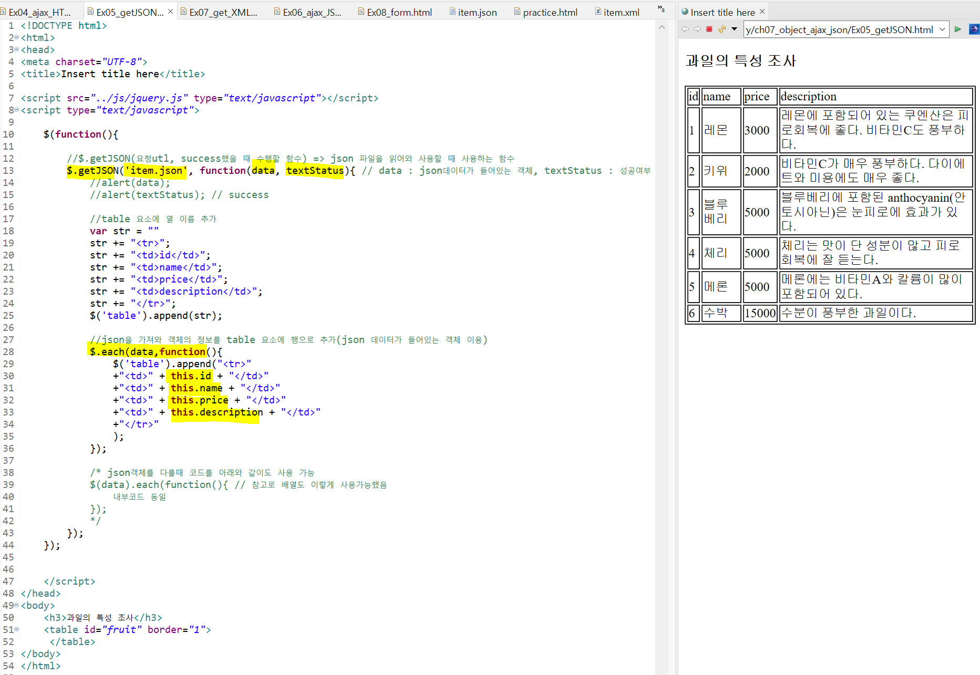Collapse the body fold on line 49

click(x=17, y=605)
